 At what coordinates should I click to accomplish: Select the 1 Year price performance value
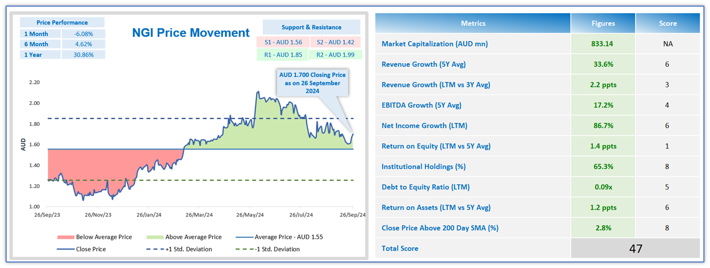pyautogui.click(x=83, y=55)
